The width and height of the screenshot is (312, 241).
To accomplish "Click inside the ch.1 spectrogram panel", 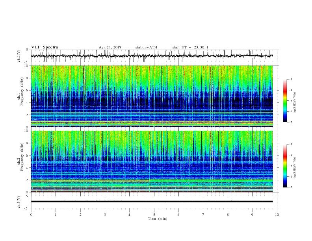I will point(152,96).
